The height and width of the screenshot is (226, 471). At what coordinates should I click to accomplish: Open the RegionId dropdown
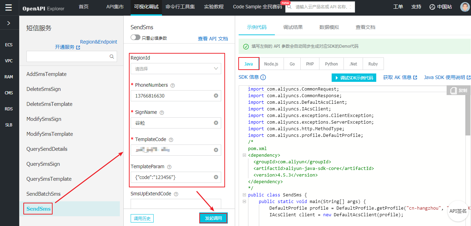[176, 69]
